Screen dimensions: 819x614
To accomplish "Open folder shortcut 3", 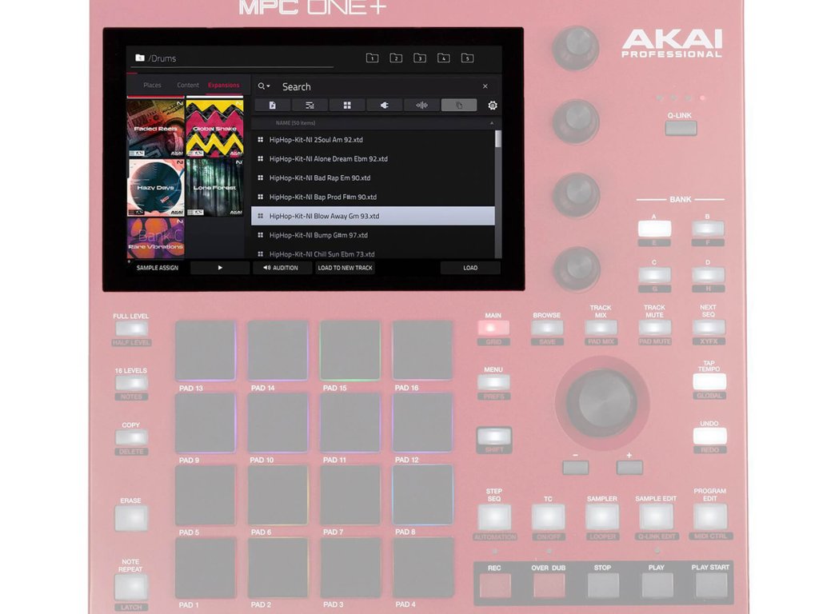I will click(420, 58).
